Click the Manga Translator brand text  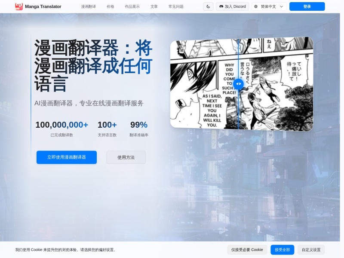43,6
